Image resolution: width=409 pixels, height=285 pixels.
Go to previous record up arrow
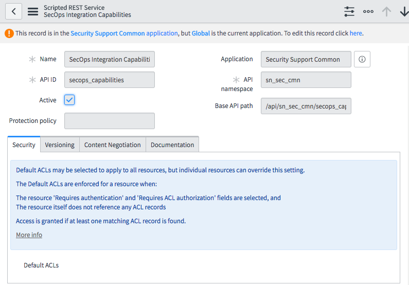[x=386, y=11]
